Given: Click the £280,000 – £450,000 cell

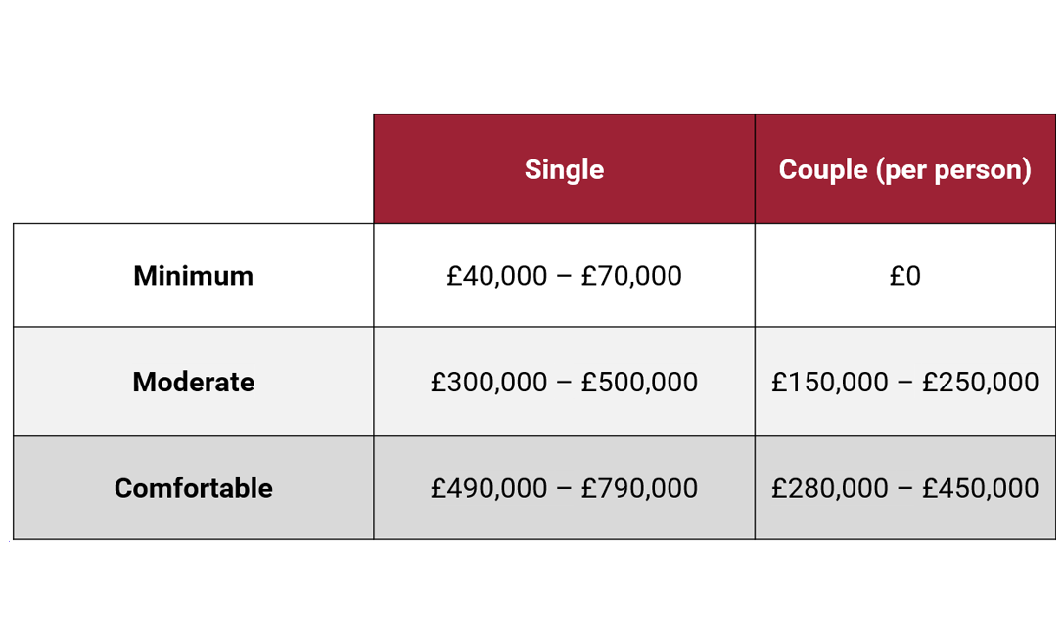Looking at the screenshot, I should click(x=905, y=488).
